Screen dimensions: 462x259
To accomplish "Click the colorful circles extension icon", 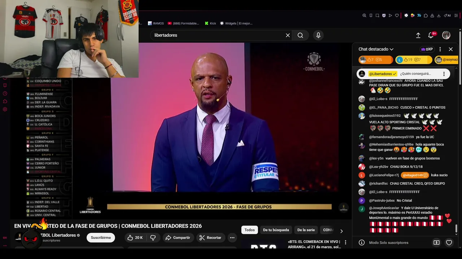I will [x=413, y=15].
